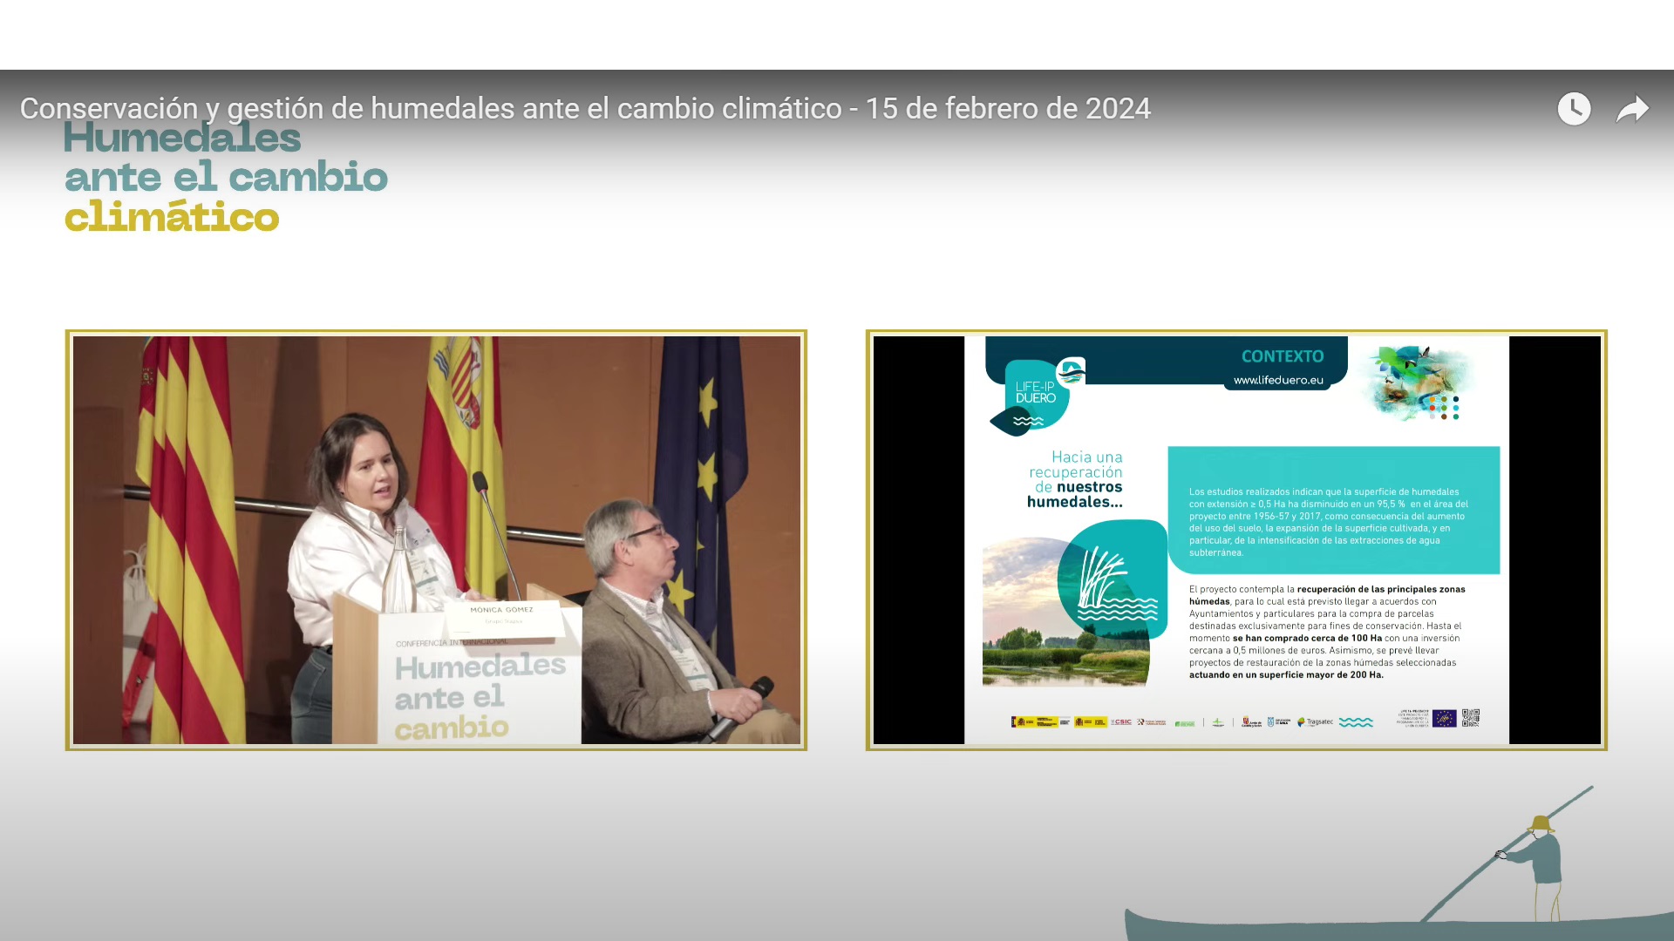Image resolution: width=1674 pixels, height=941 pixels.
Task: Click the teal text box about wetland surface studies
Action: (1334, 511)
